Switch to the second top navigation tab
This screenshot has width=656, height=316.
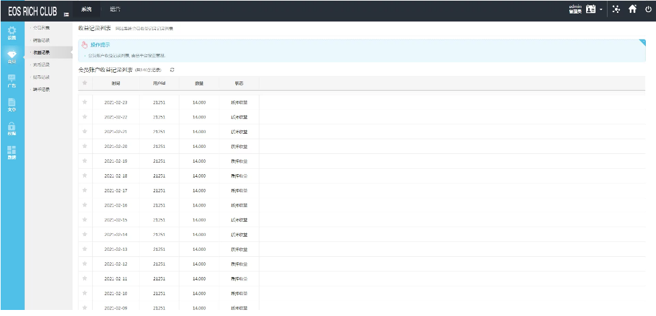115,9
